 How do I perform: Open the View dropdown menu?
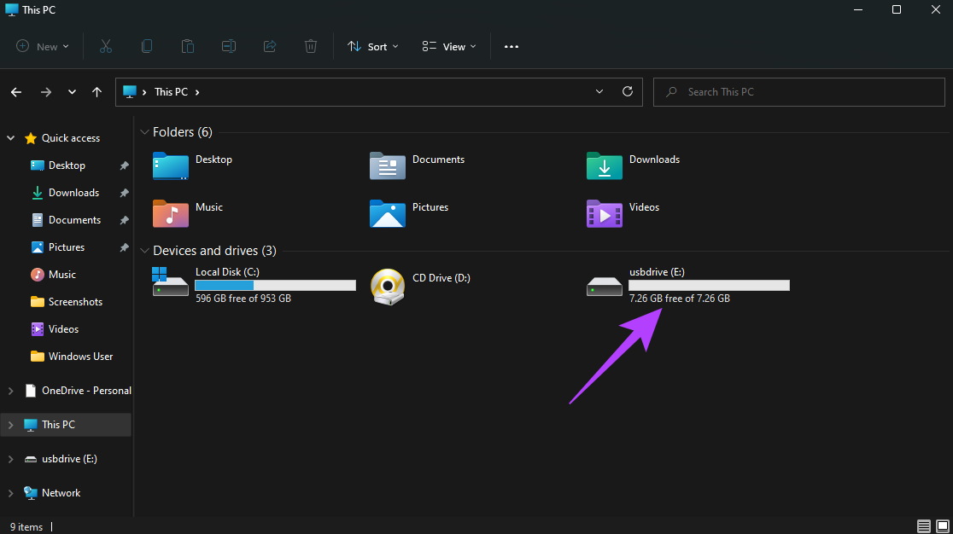(x=449, y=47)
